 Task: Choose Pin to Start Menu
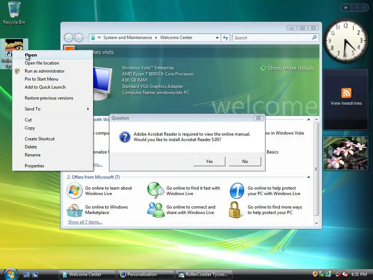[52, 79]
